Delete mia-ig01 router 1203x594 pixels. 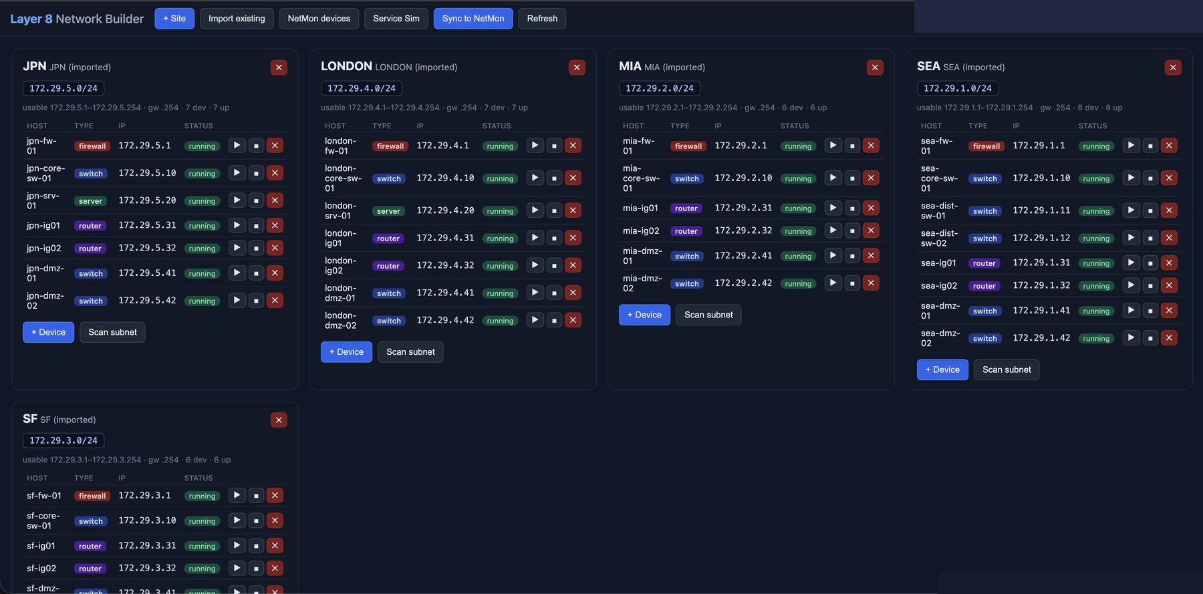pos(871,208)
